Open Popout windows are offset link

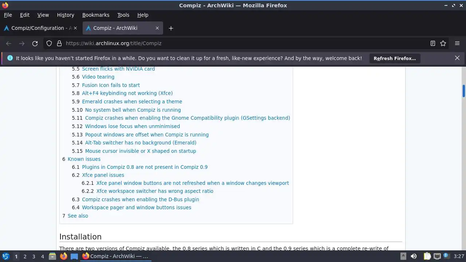(x=147, y=135)
